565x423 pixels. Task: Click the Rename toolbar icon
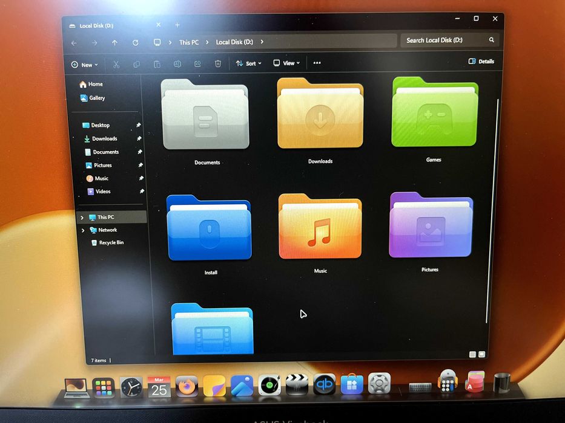coord(177,64)
